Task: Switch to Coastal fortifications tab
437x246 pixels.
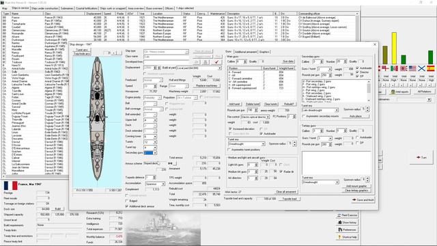Action: pos(87,8)
